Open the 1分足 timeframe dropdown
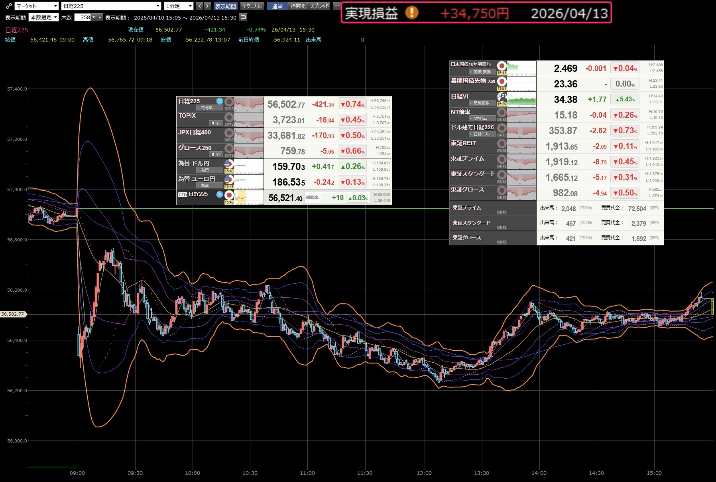 [x=179, y=6]
